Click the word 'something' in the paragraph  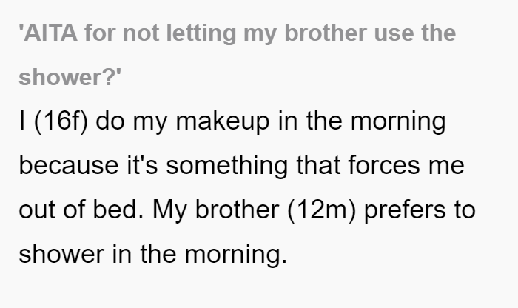point(226,166)
